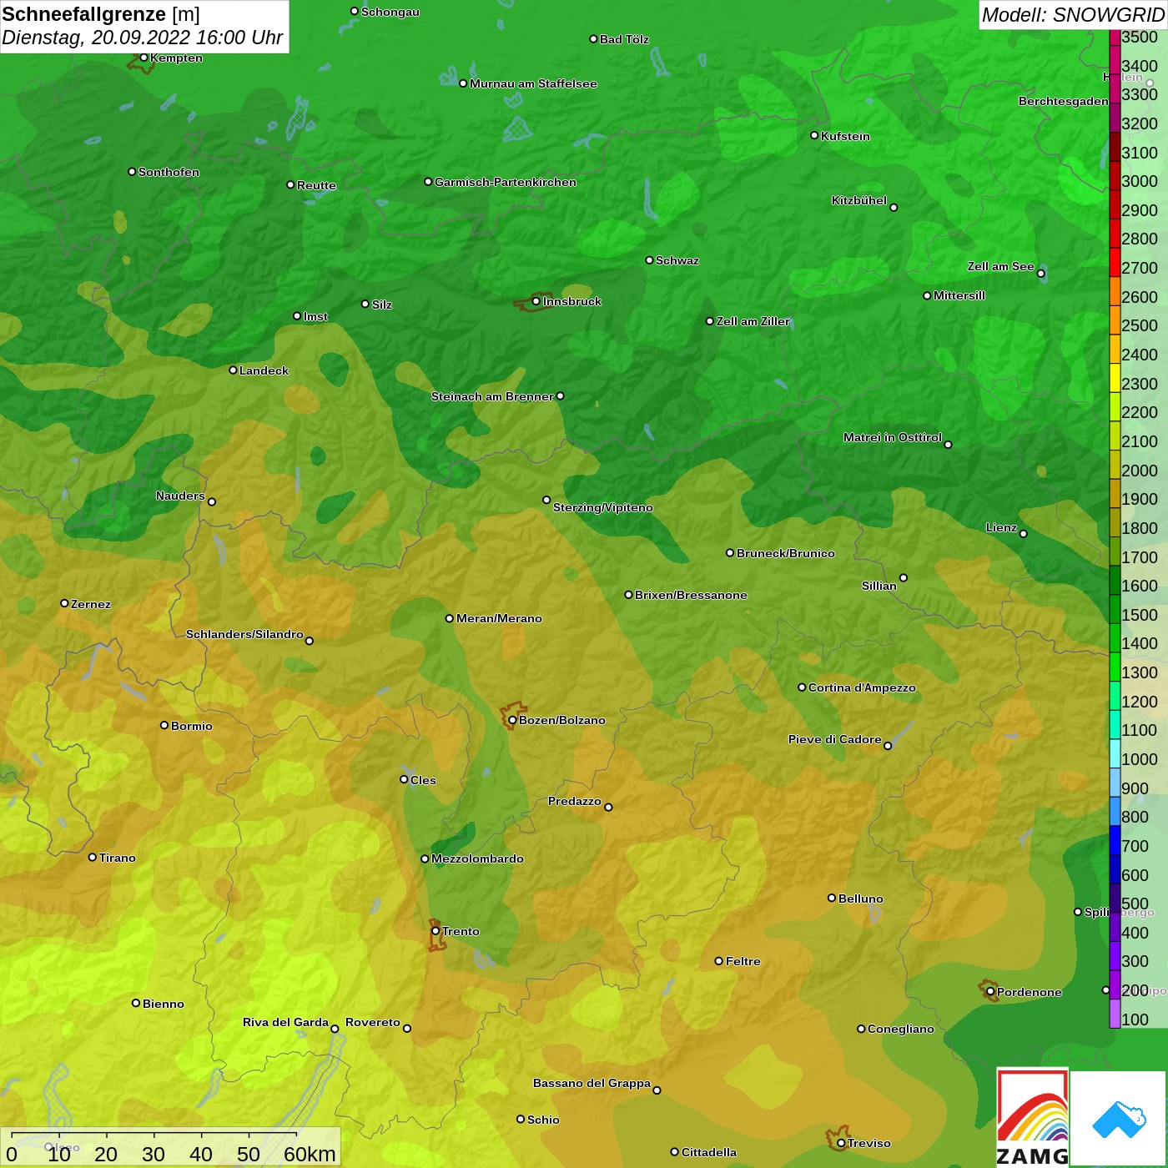Viewport: 1168px width, 1168px height.
Task: Click the Kempten city marker
Action: point(143,58)
